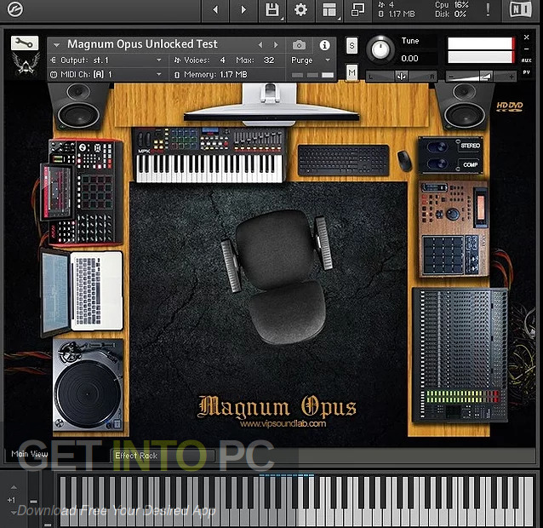Select previous preset arrow next to instrument name
This screenshot has width=543, height=528.
[x=260, y=44]
